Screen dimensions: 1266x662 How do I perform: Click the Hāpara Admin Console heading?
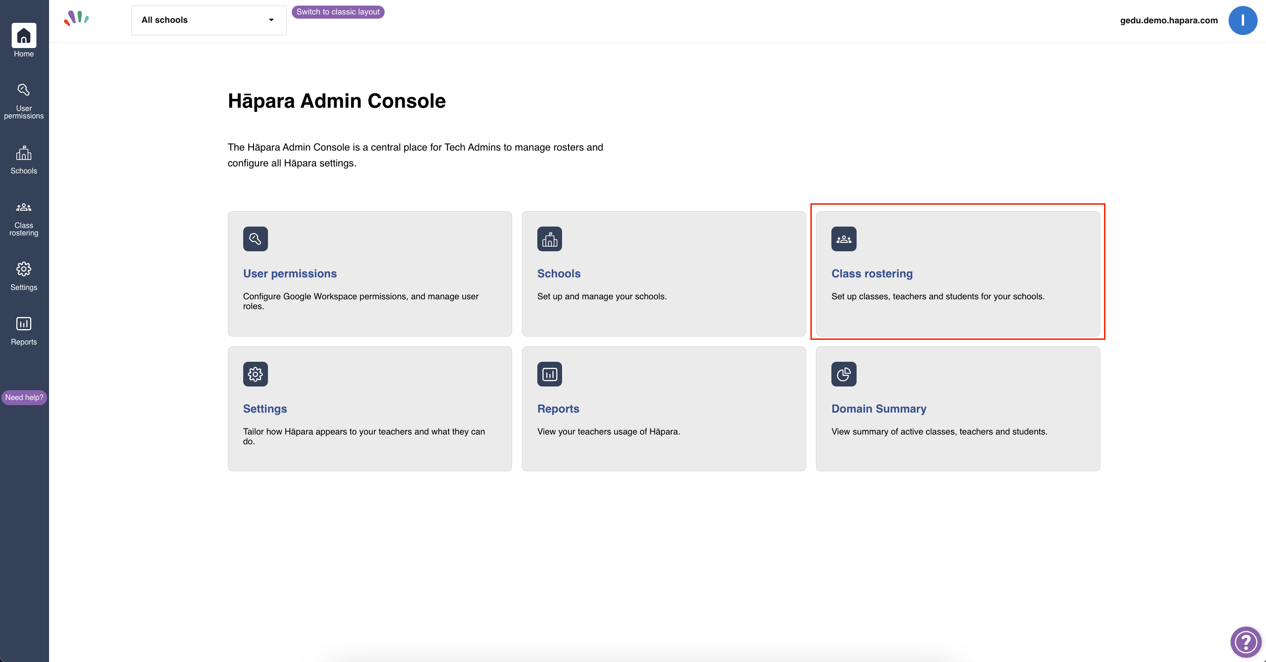tap(337, 101)
